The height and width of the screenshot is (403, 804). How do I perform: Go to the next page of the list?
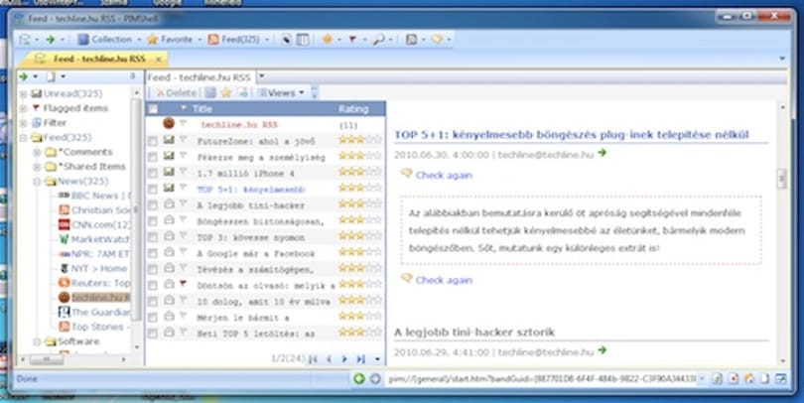point(344,359)
